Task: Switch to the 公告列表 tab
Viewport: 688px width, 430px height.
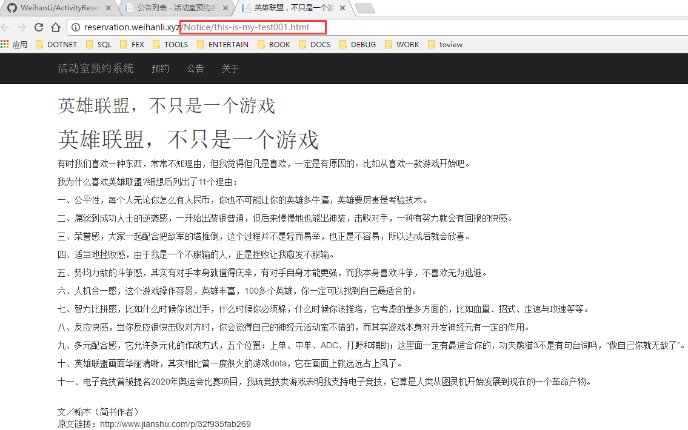Action: (x=177, y=8)
